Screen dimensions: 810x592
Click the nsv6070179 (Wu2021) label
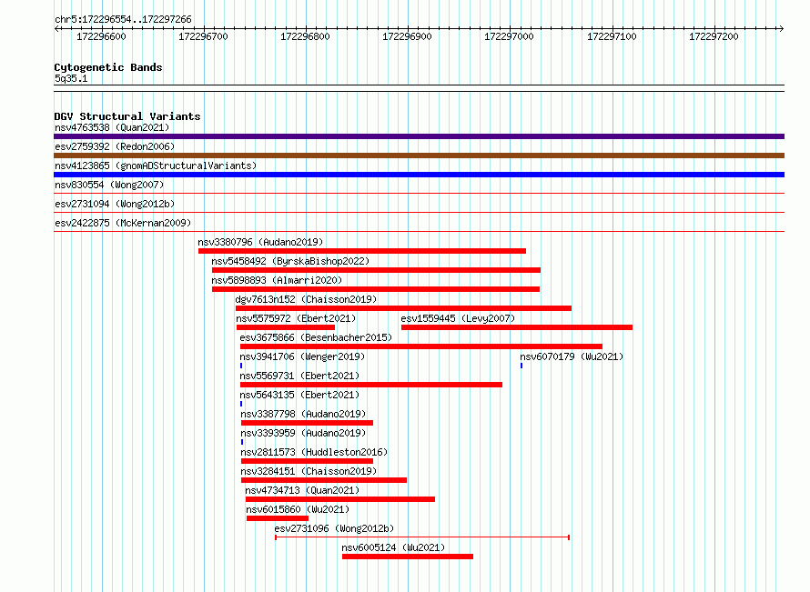(x=572, y=356)
